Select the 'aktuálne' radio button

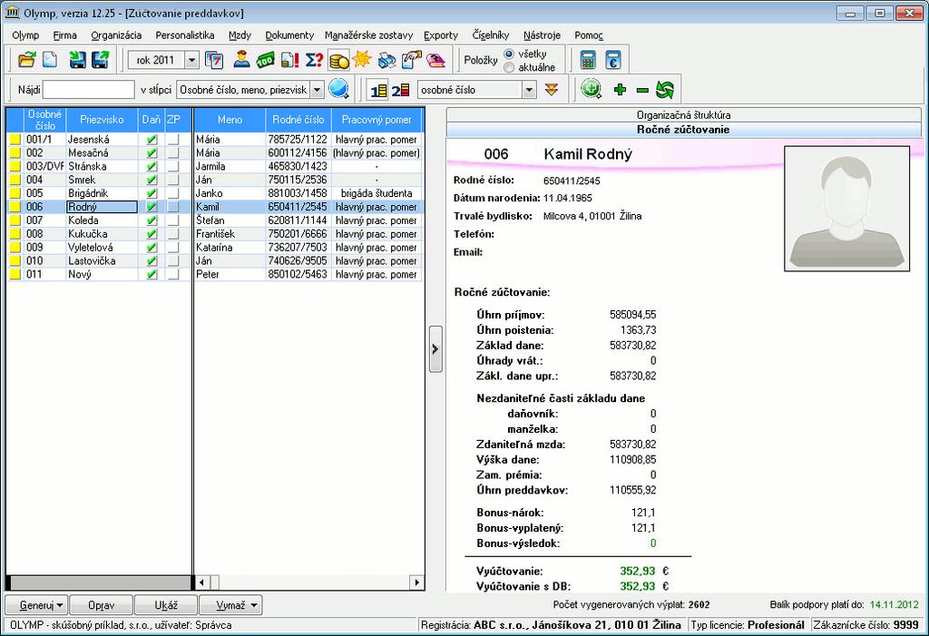(x=508, y=67)
